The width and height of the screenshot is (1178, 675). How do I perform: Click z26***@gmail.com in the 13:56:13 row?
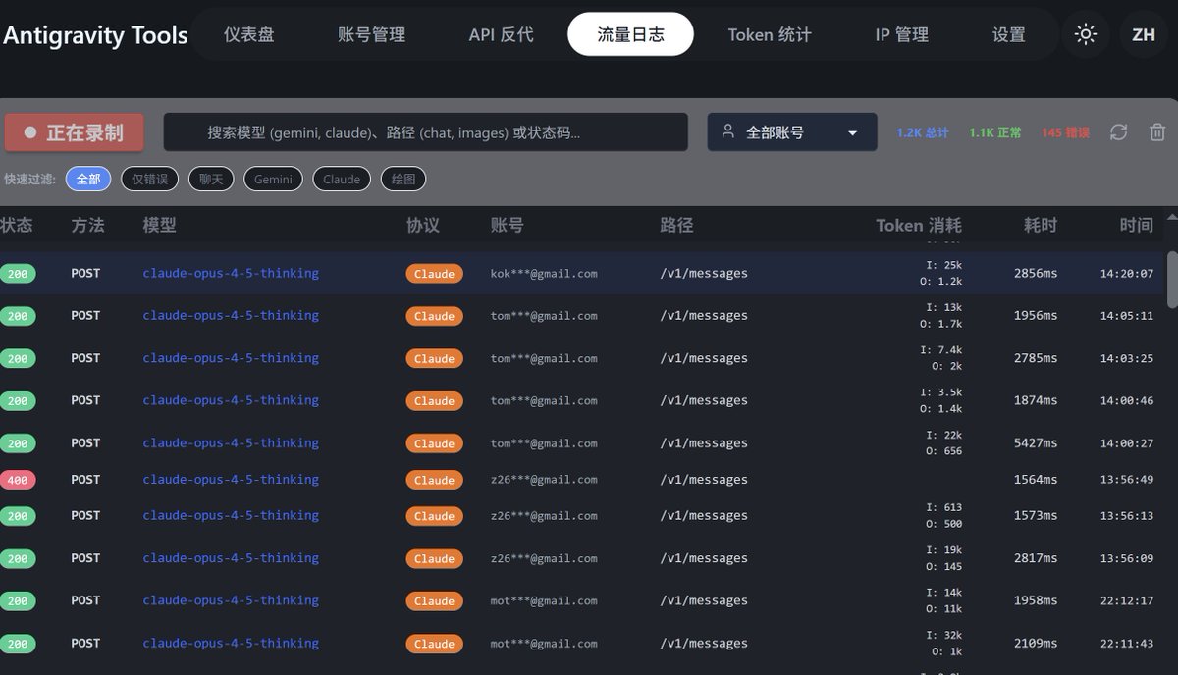(x=544, y=516)
